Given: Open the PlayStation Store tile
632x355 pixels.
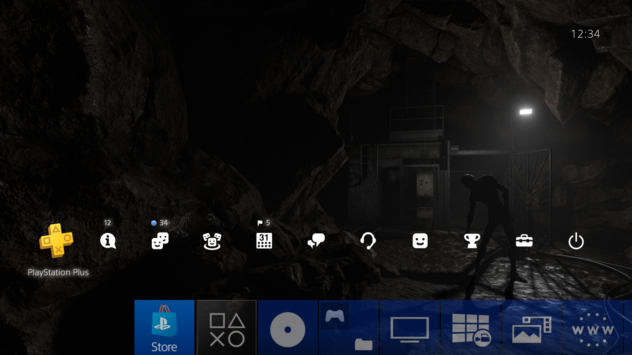Looking at the screenshot, I should point(164,328).
